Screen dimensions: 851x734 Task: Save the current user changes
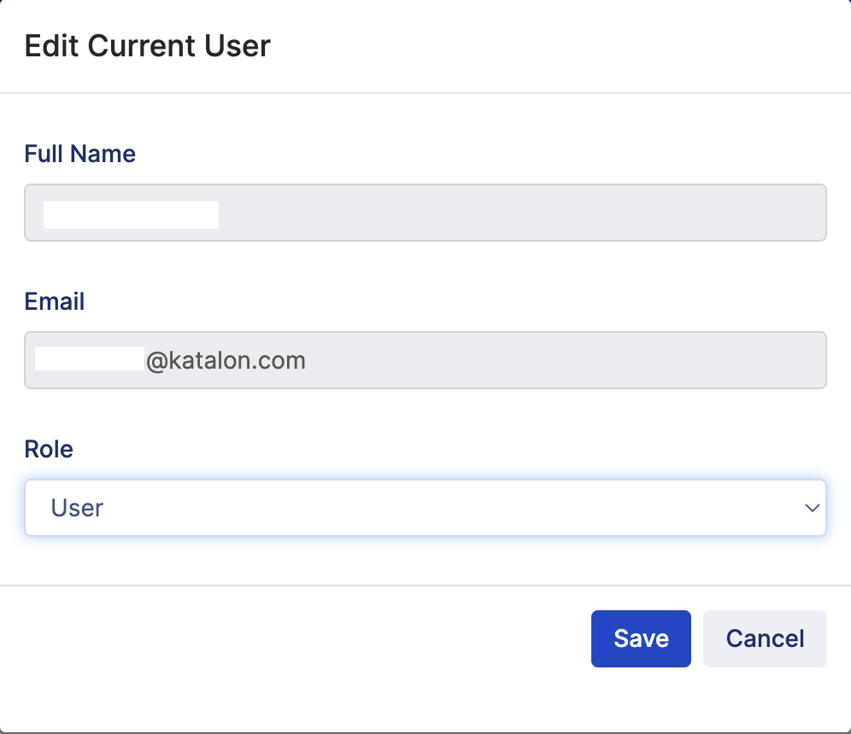click(641, 638)
